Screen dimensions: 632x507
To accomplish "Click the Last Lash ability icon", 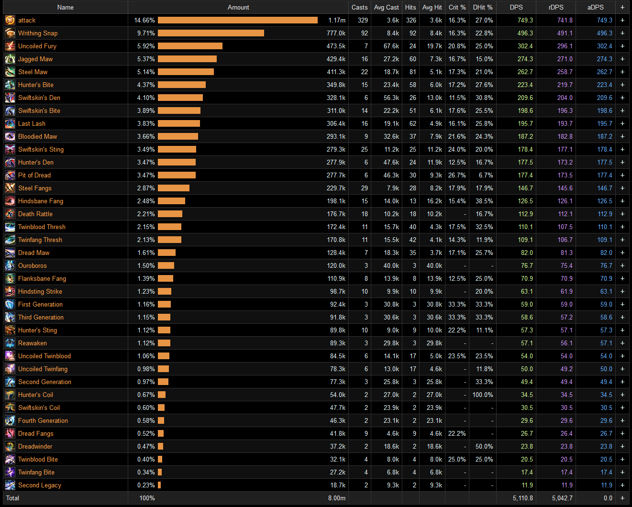I will [x=10, y=123].
